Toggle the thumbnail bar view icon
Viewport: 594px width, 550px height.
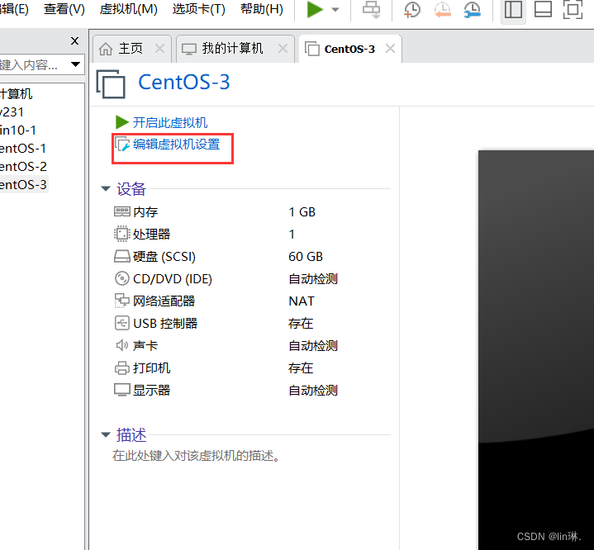(x=543, y=9)
